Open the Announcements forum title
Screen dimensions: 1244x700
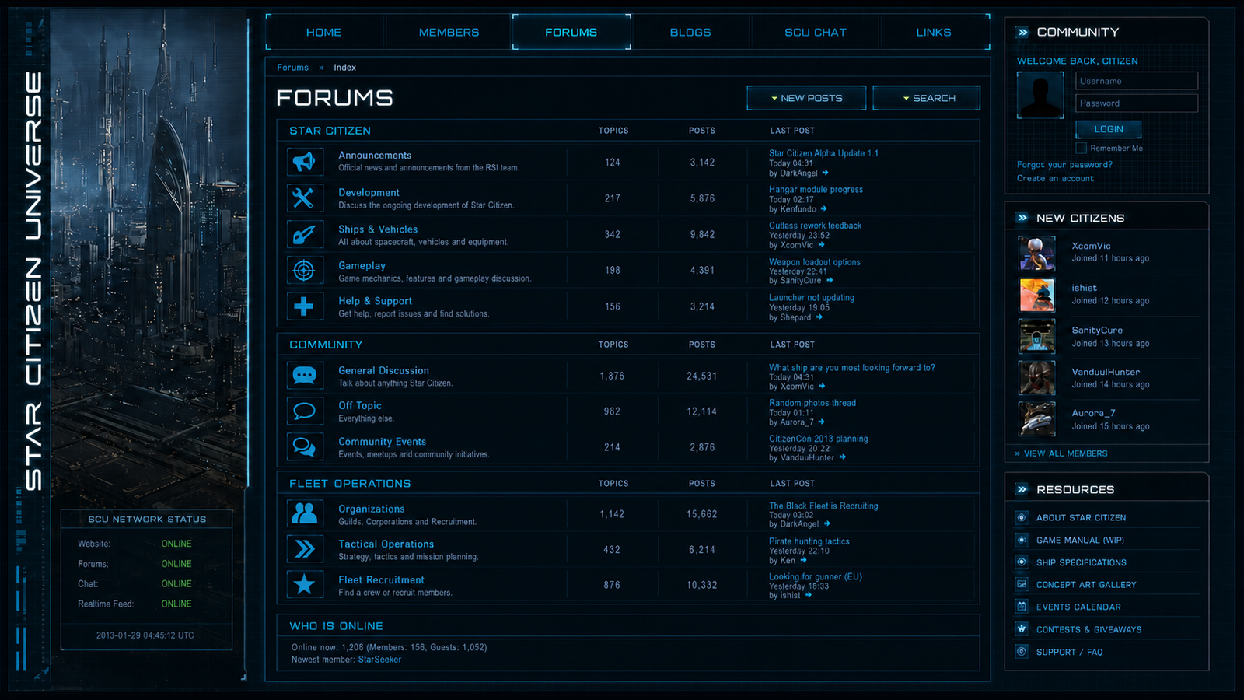click(x=375, y=156)
